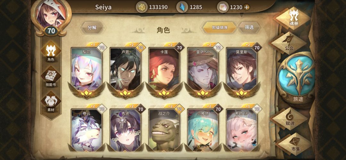Viewport: 346px width, 160px height.
Task: Choose the 雷萨 SP character card
Action: tap(203, 71)
